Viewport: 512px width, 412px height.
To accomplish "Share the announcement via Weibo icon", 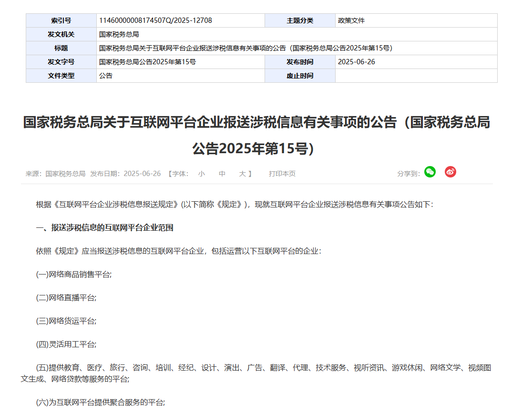I will tap(450, 172).
